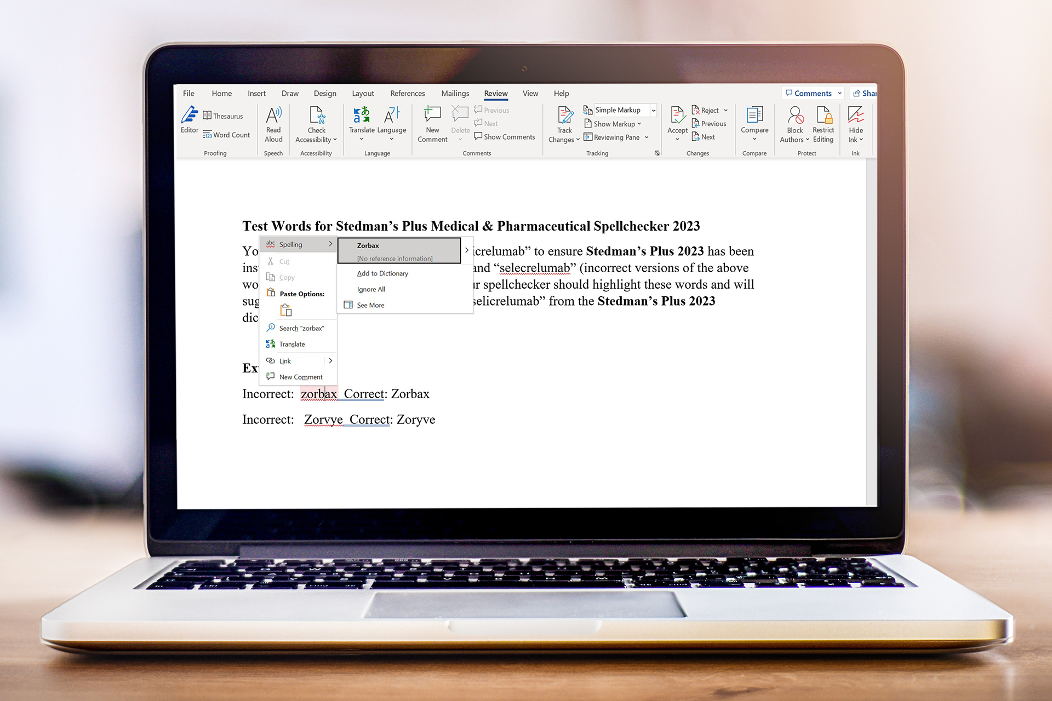This screenshot has height=701, width=1052.
Task: Open the Comments button dropdown arrow
Action: (839, 93)
